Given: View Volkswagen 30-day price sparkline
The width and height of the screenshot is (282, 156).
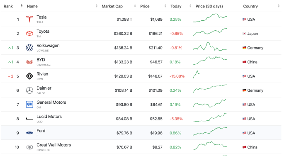Looking at the screenshot, I should pos(210,46).
